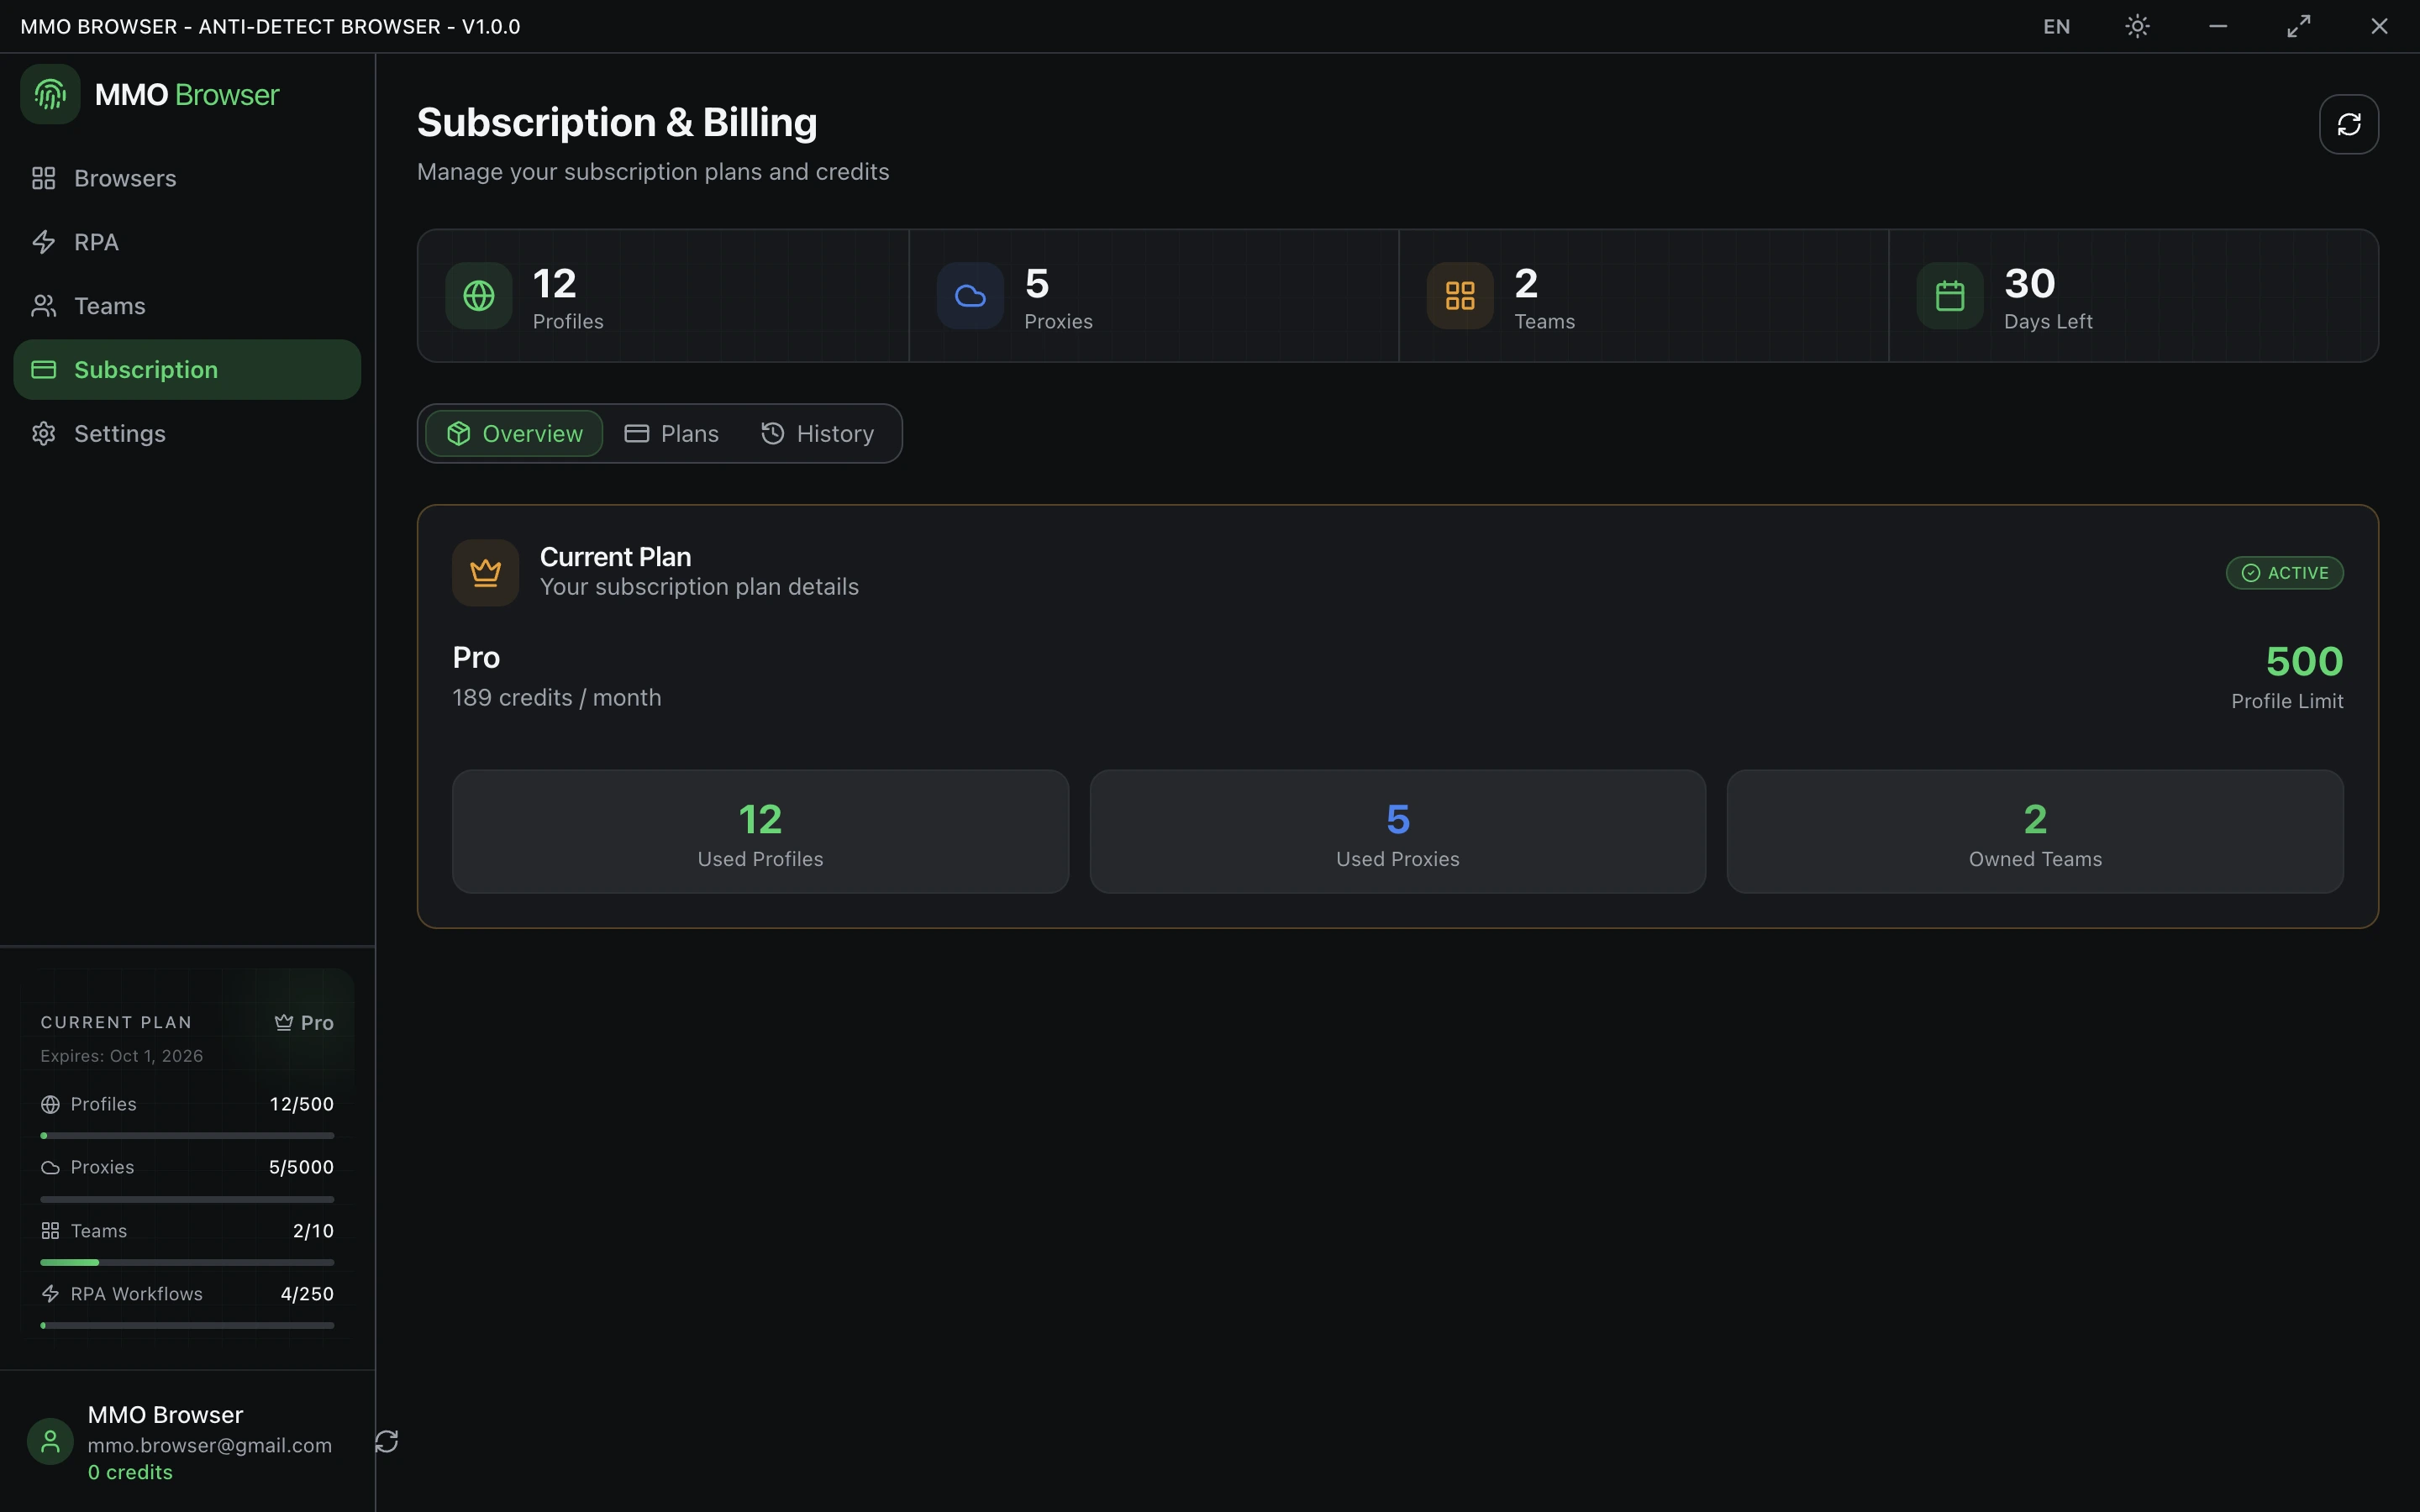This screenshot has width=2420, height=1512.
Task: Click the '12/500' profiles count
Action: click(x=301, y=1104)
